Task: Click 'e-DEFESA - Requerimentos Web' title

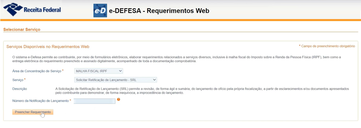Action: tap(159, 11)
